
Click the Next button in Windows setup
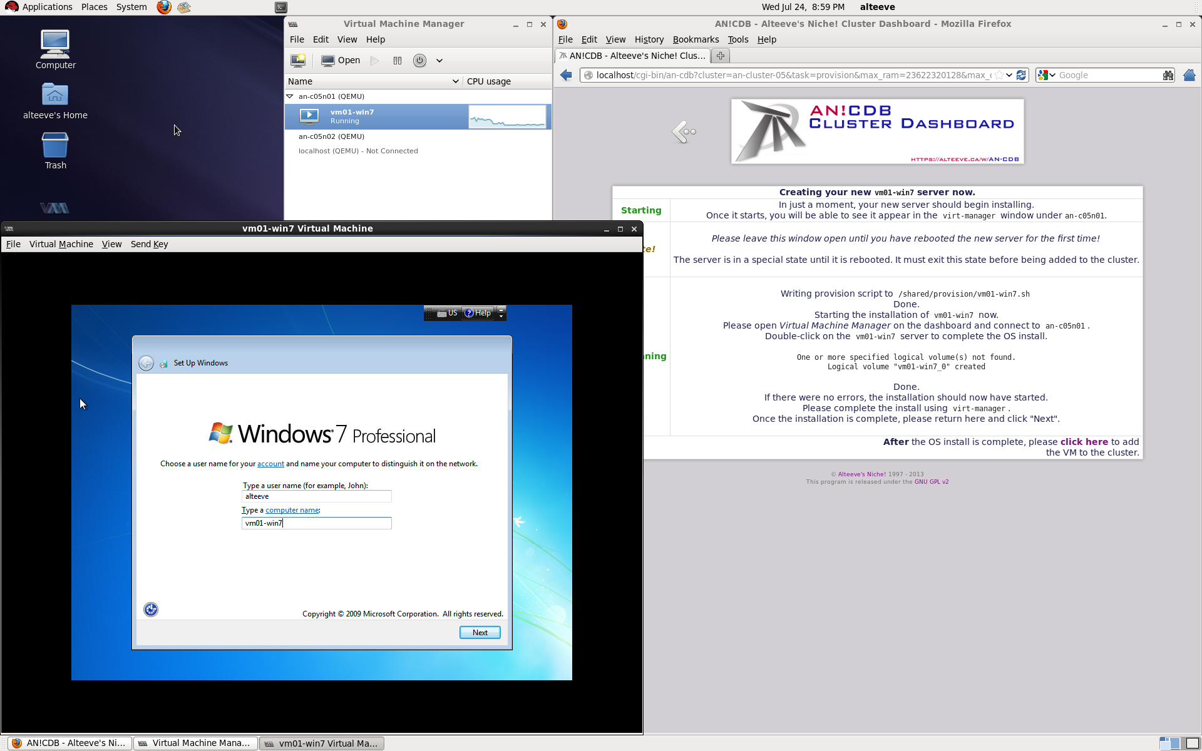(x=480, y=633)
